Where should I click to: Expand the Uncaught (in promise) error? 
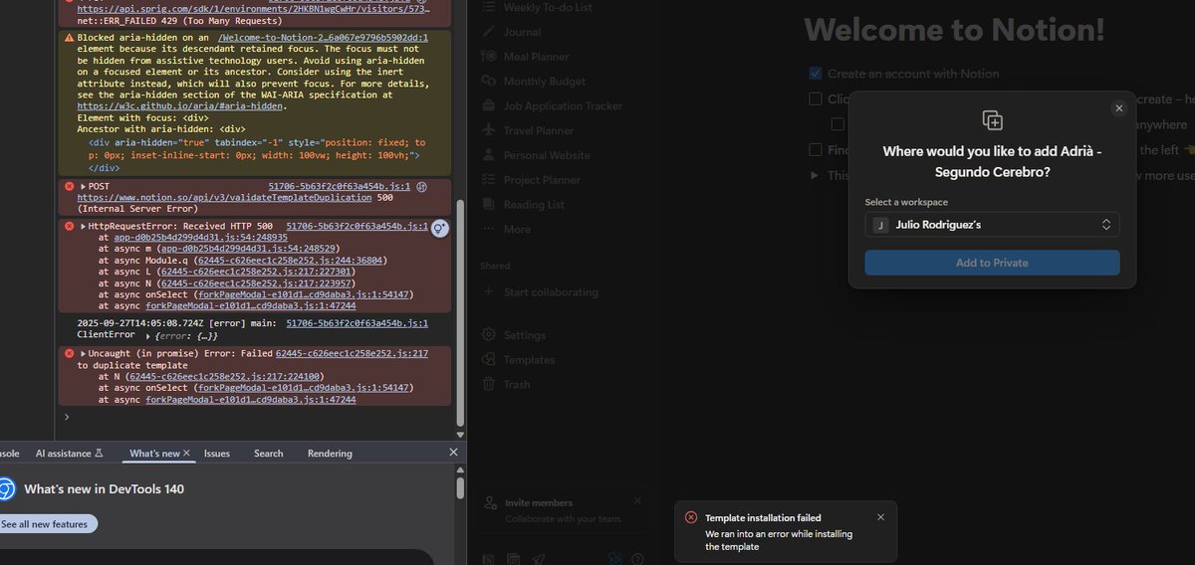coord(84,354)
